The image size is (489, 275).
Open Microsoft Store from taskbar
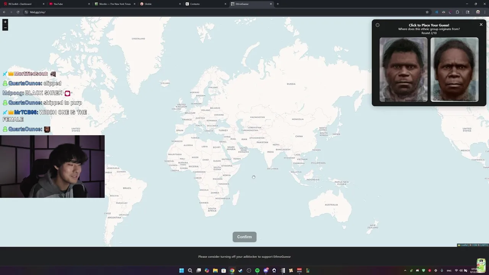pos(223,270)
